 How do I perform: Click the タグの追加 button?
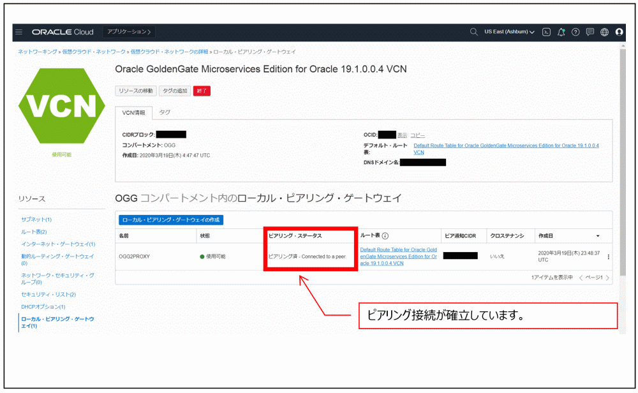point(175,91)
